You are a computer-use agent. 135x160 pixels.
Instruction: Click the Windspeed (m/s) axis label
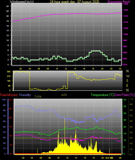tap(21, 1)
